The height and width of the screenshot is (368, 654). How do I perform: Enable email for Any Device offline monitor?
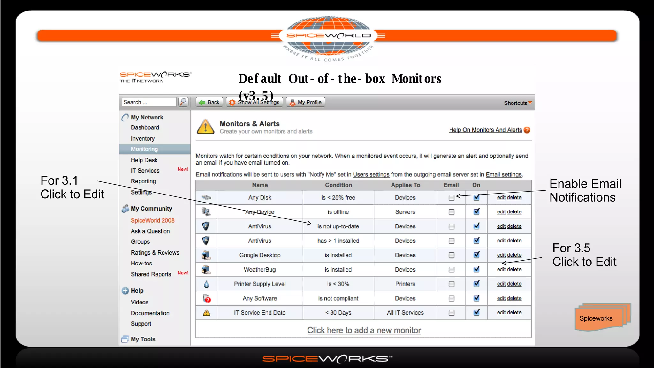(451, 212)
